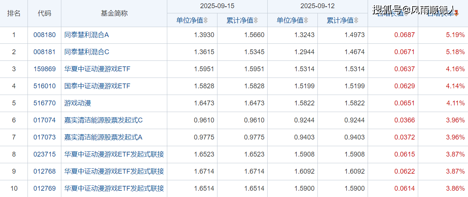Click the 2025-09-15 date header
Image resolution: width=468 pixels, height=197 pixels.
(217, 6)
